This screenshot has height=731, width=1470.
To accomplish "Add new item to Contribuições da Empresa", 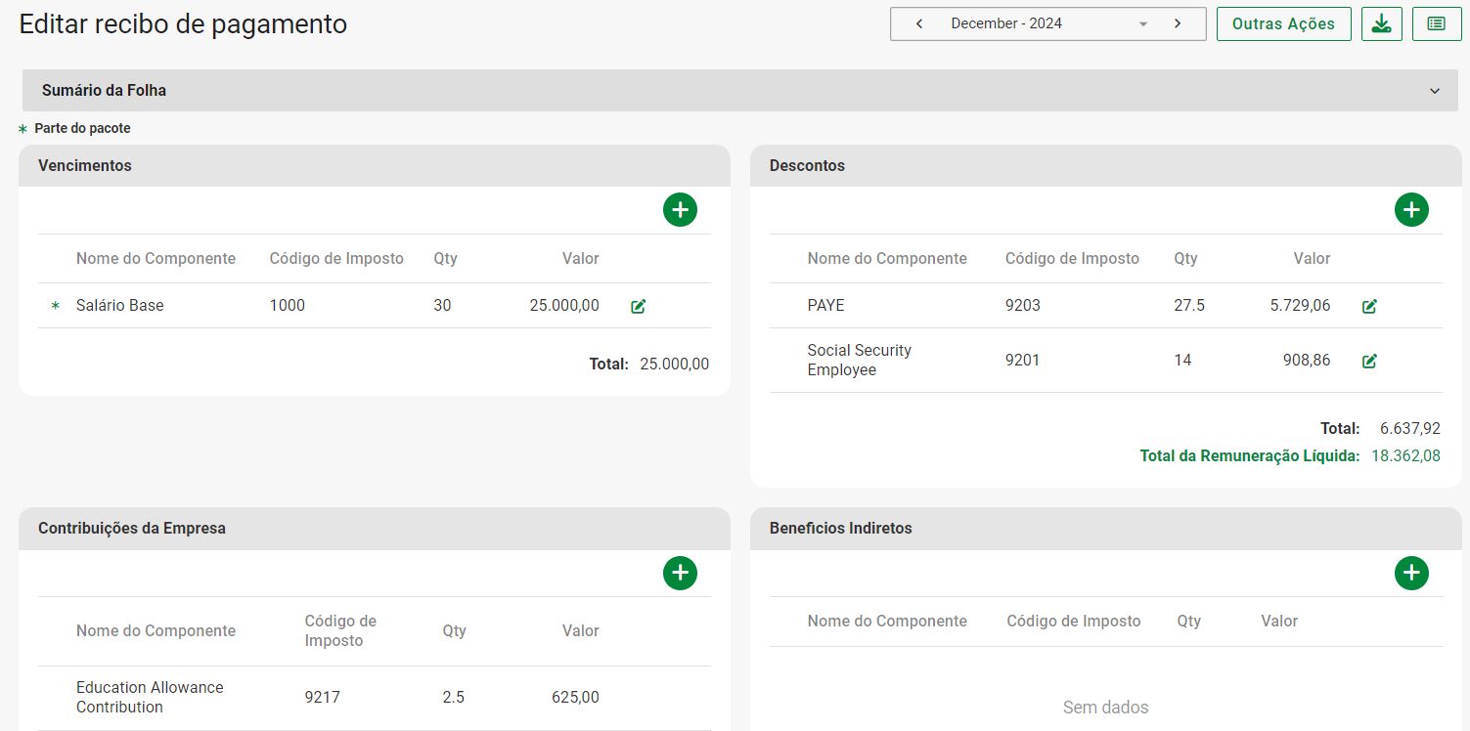I will click(680, 573).
